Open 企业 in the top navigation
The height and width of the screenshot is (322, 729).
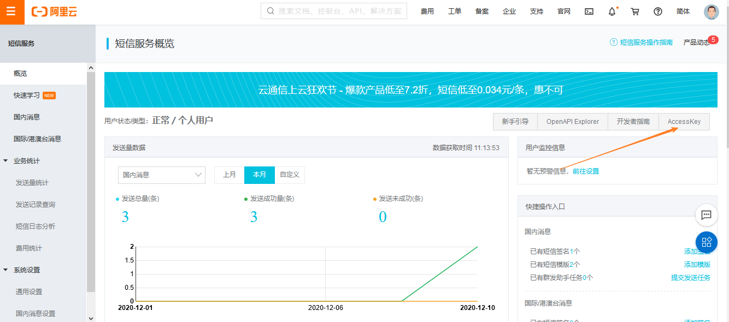click(x=509, y=11)
